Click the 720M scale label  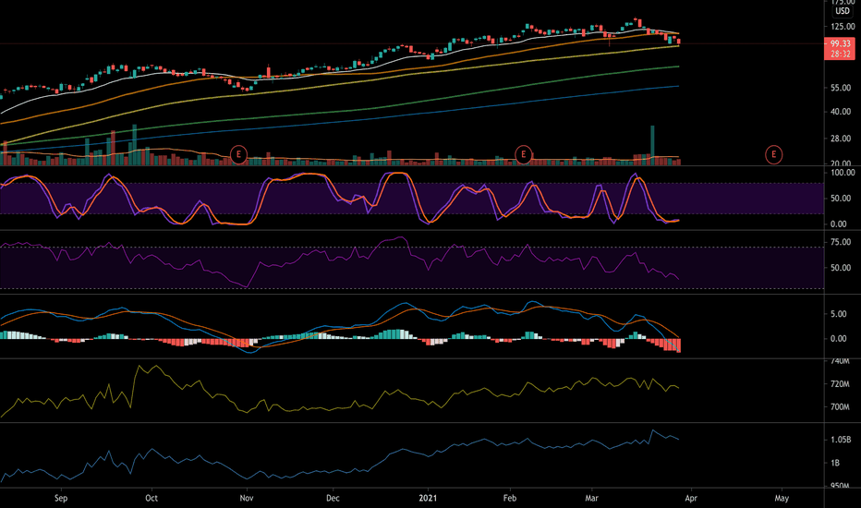coord(840,384)
